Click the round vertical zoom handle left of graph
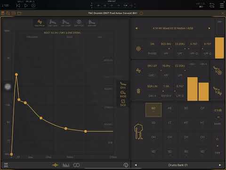Viewport: 226px width, 170px height. coord(8,86)
